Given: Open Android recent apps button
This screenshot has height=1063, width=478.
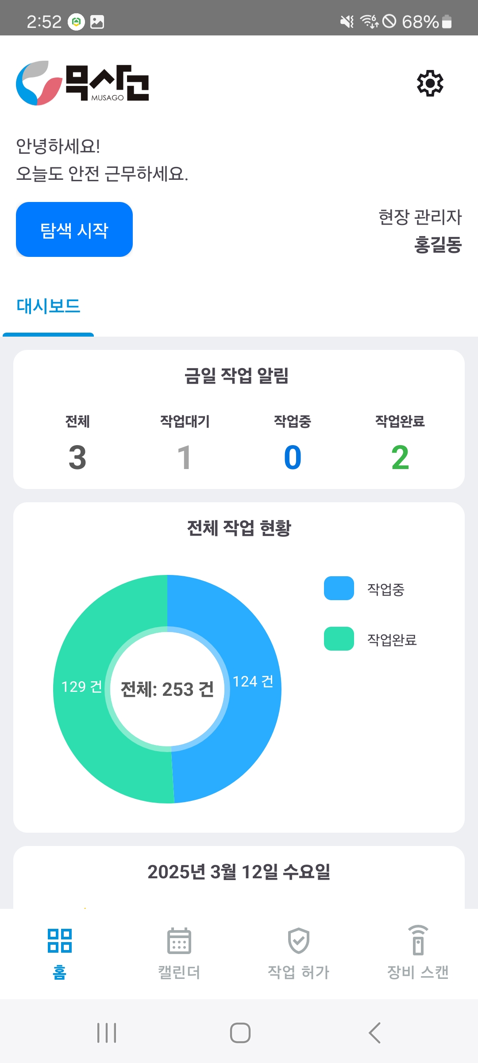Looking at the screenshot, I should point(107,1033).
